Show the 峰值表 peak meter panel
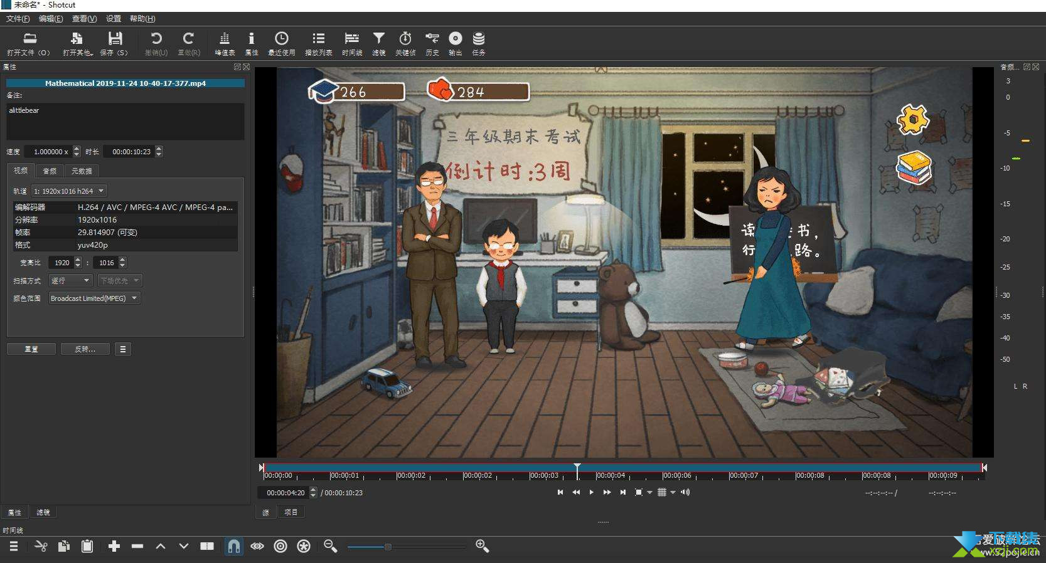 225,44
